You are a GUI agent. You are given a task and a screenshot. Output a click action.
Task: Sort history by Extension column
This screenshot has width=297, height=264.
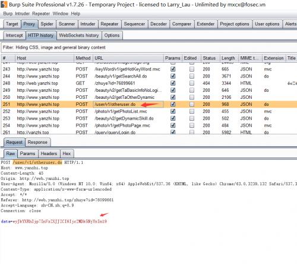point(274,58)
